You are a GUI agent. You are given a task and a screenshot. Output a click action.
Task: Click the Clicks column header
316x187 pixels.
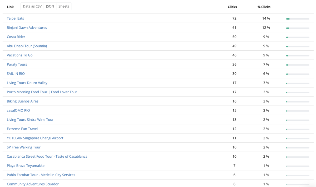coord(232,7)
